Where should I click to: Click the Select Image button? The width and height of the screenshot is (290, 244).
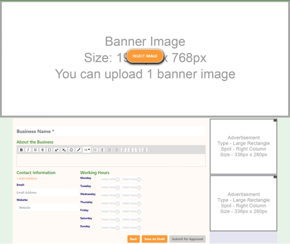[x=145, y=56]
